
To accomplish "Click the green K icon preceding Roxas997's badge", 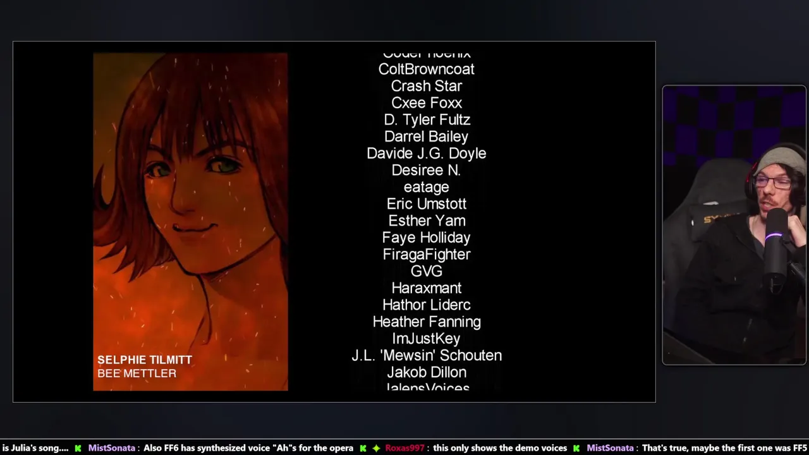I will pyautogui.click(x=363, y=448).
